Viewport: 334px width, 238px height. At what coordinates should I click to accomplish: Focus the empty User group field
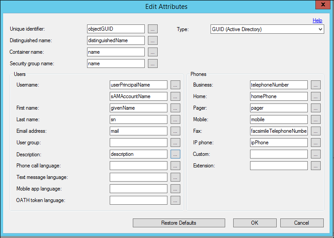click(139, 143)
